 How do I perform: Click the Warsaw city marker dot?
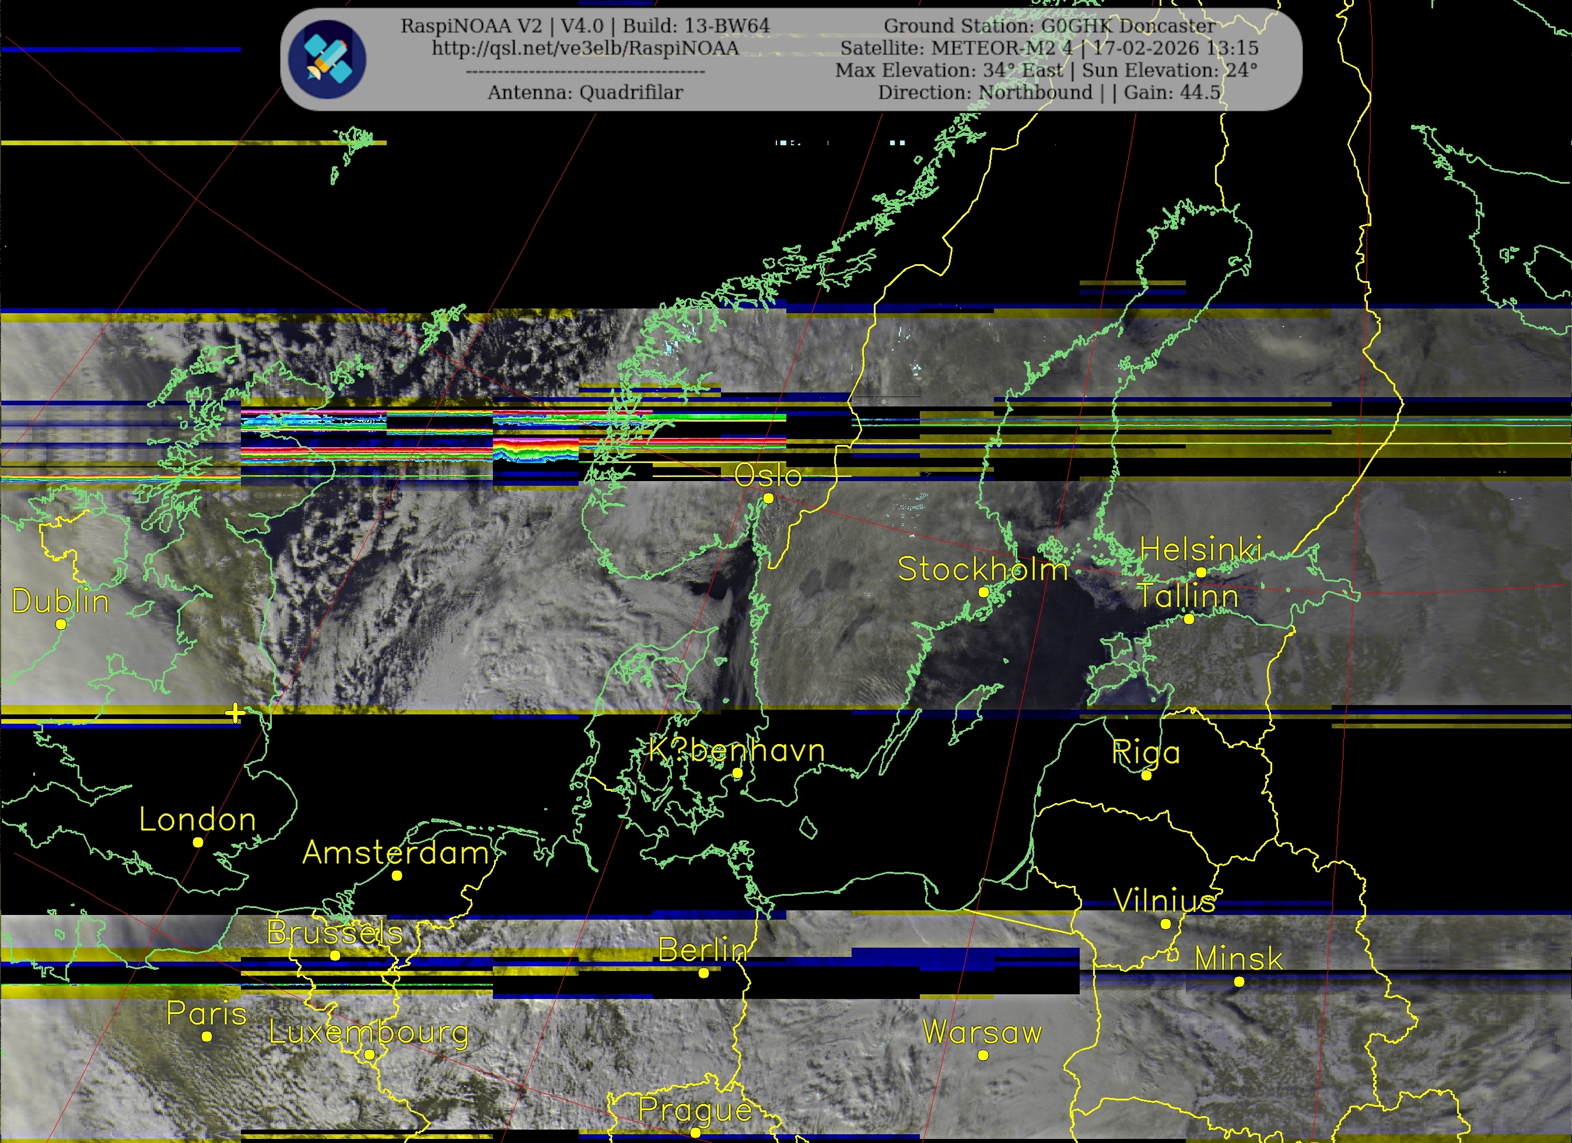click(983, 1055)
